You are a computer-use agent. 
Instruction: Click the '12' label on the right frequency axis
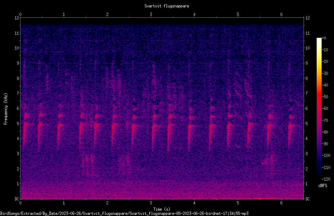(x=307, y=18)
